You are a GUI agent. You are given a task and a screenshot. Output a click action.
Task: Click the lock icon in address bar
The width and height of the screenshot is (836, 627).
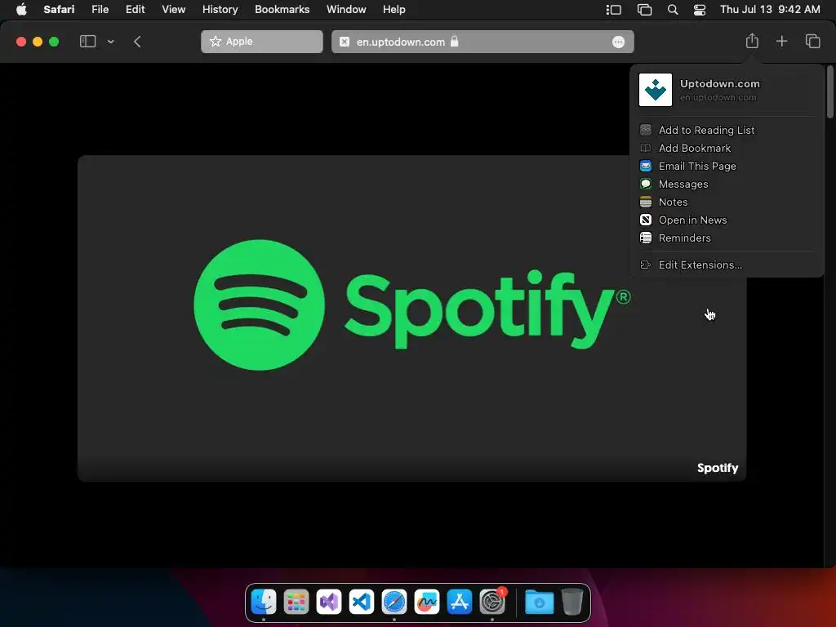(x=454, y=41)
